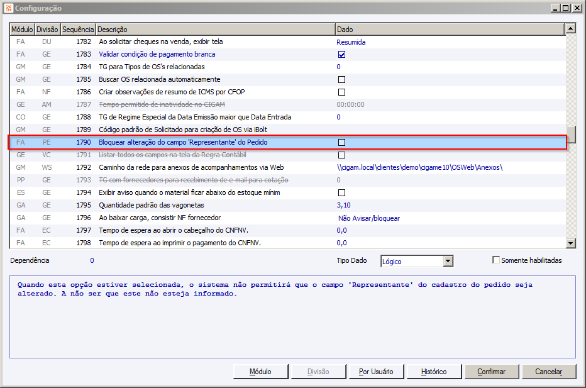
Task: Enable the 'Somente habilitadas' checkbox
Action: click(x=496, y=260)
